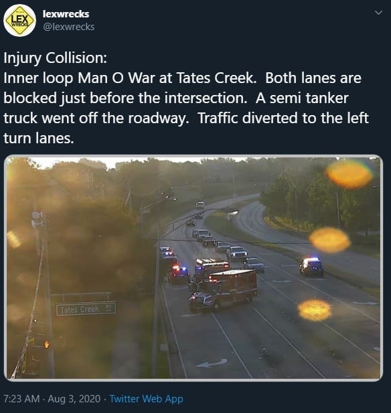
Task: Click the lexwrecks display name
Action: point(66,14)
